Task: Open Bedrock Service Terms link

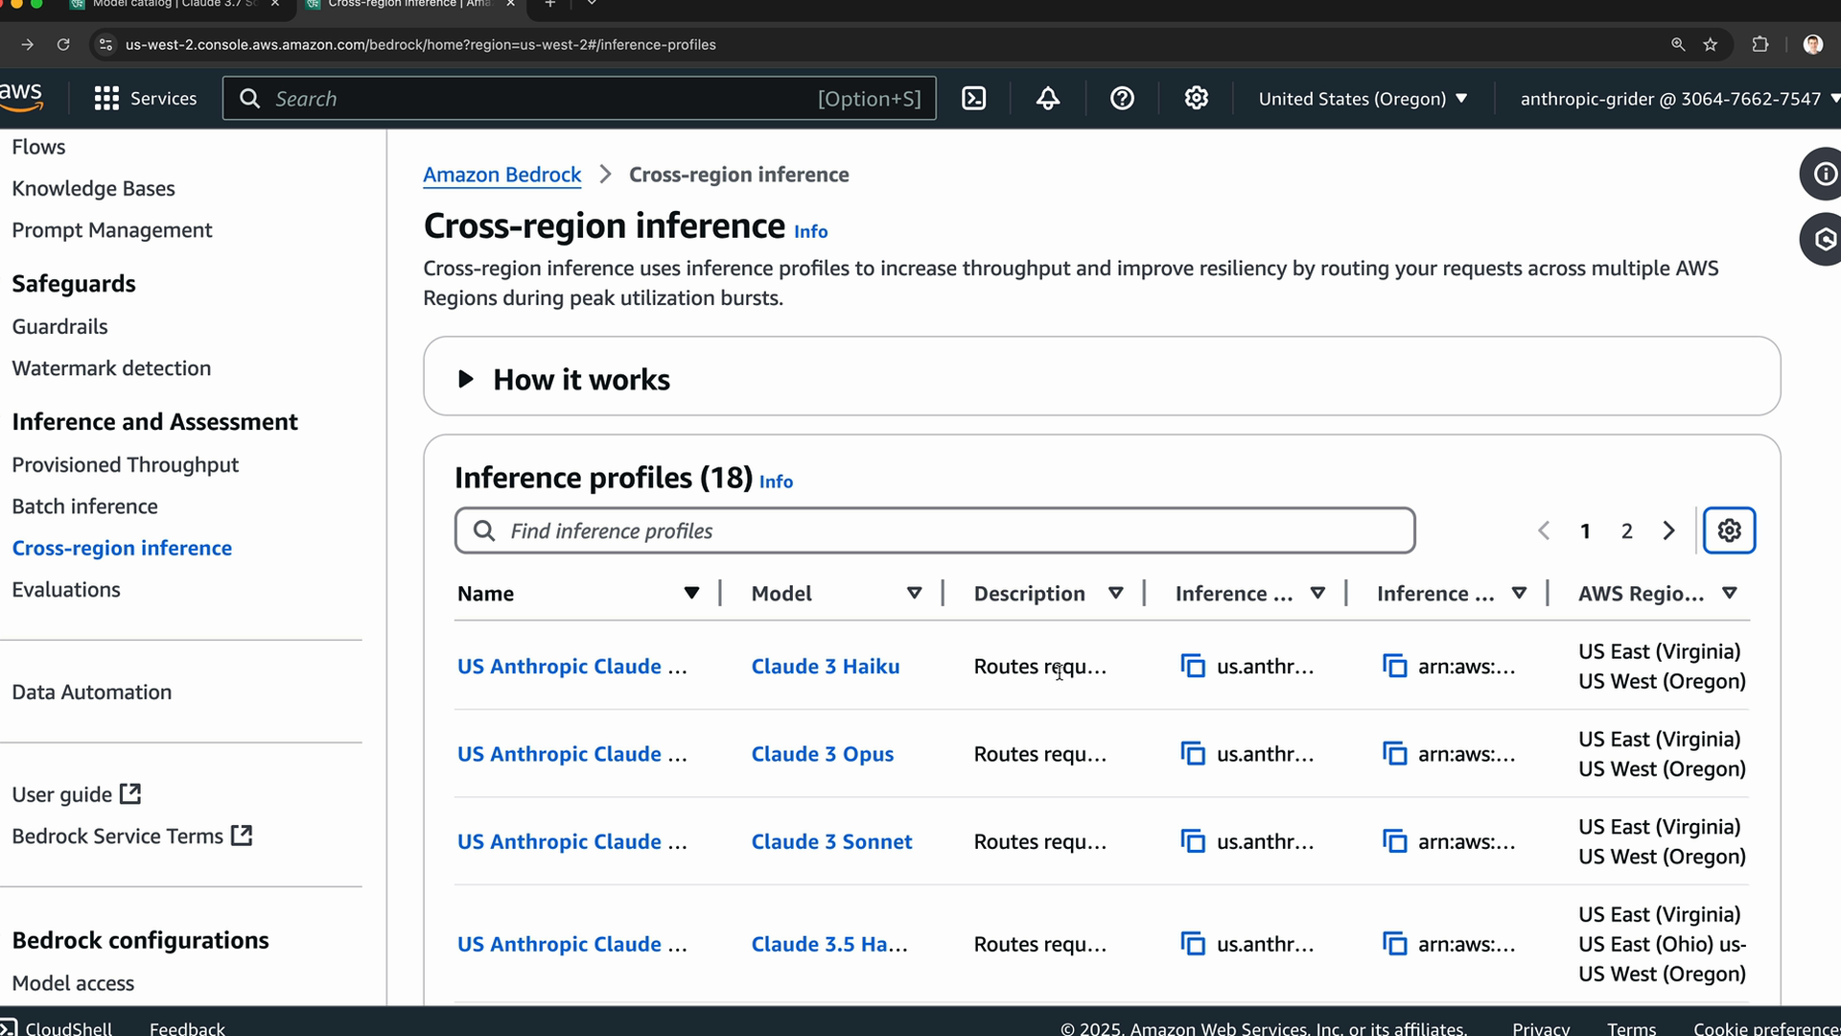Action: (132, 836)
